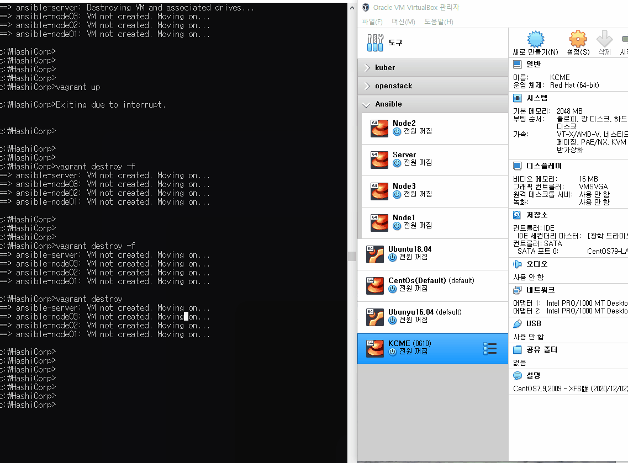
Task: Click the Audio (오디오) speaker icon
Action: [518, 264]
